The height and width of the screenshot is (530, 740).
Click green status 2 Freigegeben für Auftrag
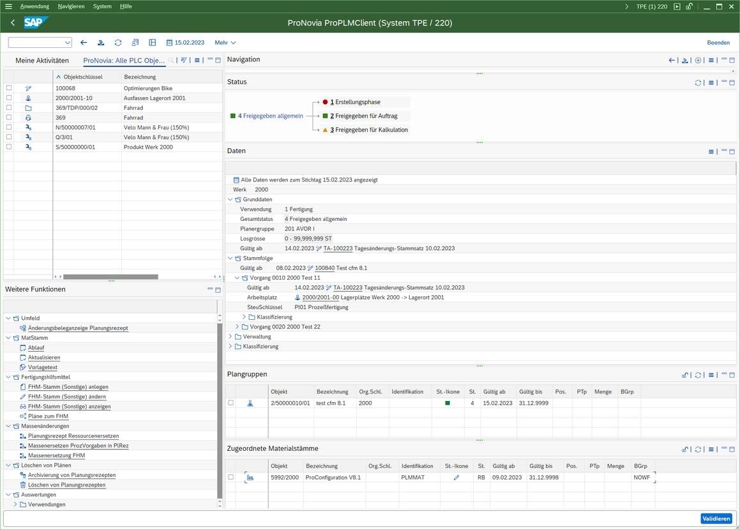363,116
